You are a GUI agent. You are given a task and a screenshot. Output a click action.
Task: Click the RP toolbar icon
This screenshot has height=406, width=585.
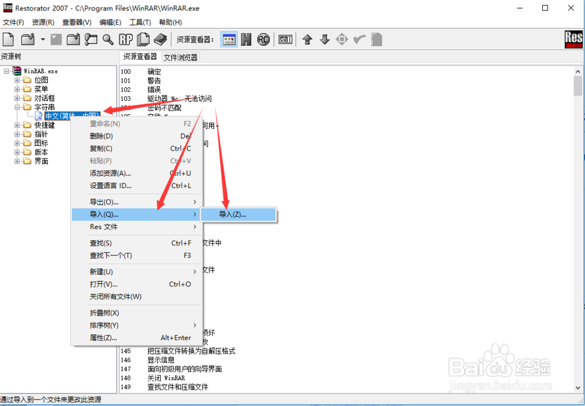click(x=126, y=39)
